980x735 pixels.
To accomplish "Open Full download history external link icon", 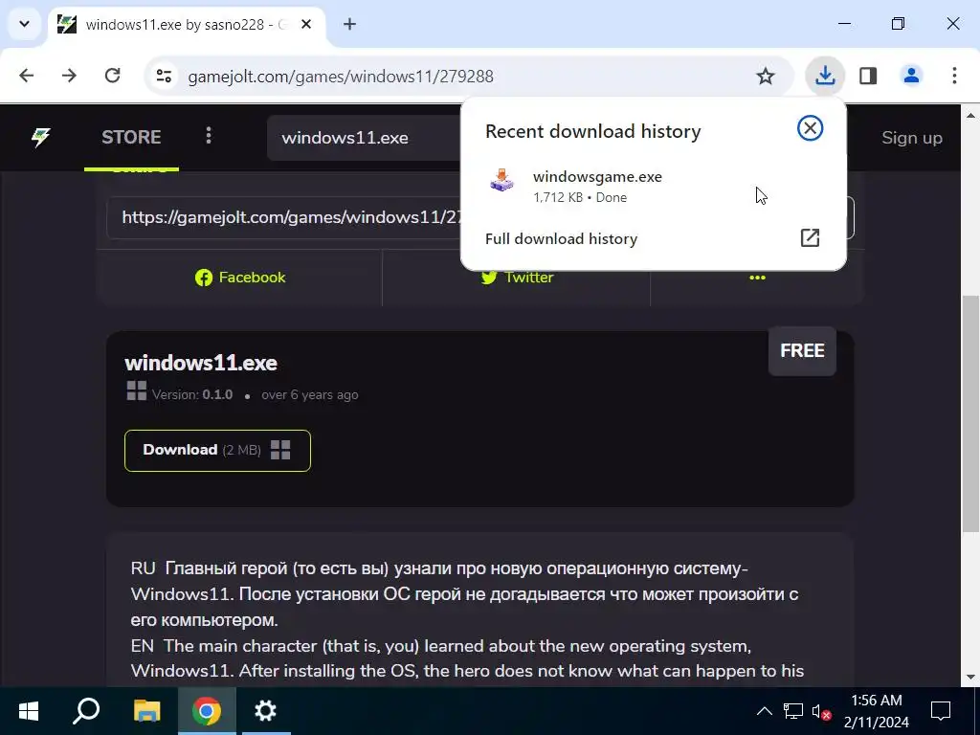I will tap(810, 238).
